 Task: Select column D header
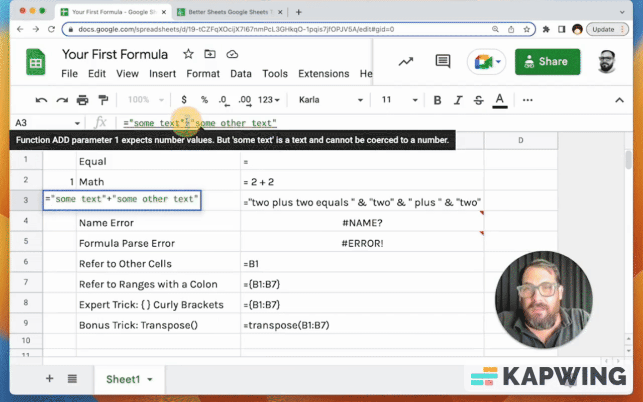(520, 140)
